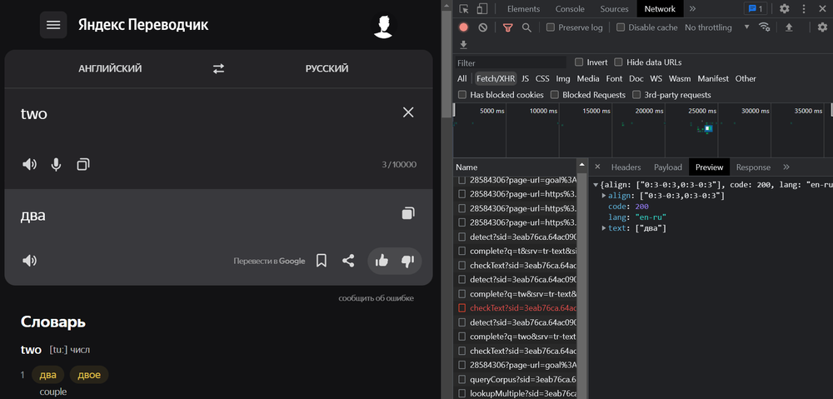Tick the Hide data URLs checkbox
This screenshot has width=833, height=399.
(618, 62)
